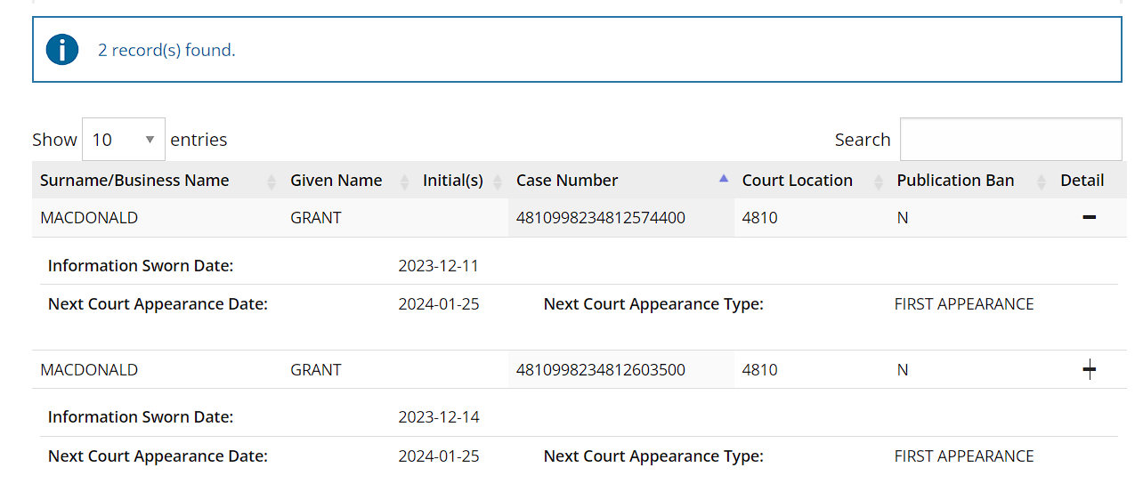Click Information Sworn Date label under second case

141,417
